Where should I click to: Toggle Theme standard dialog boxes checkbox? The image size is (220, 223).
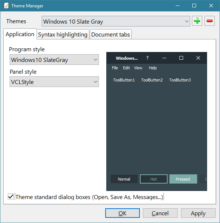11,197
